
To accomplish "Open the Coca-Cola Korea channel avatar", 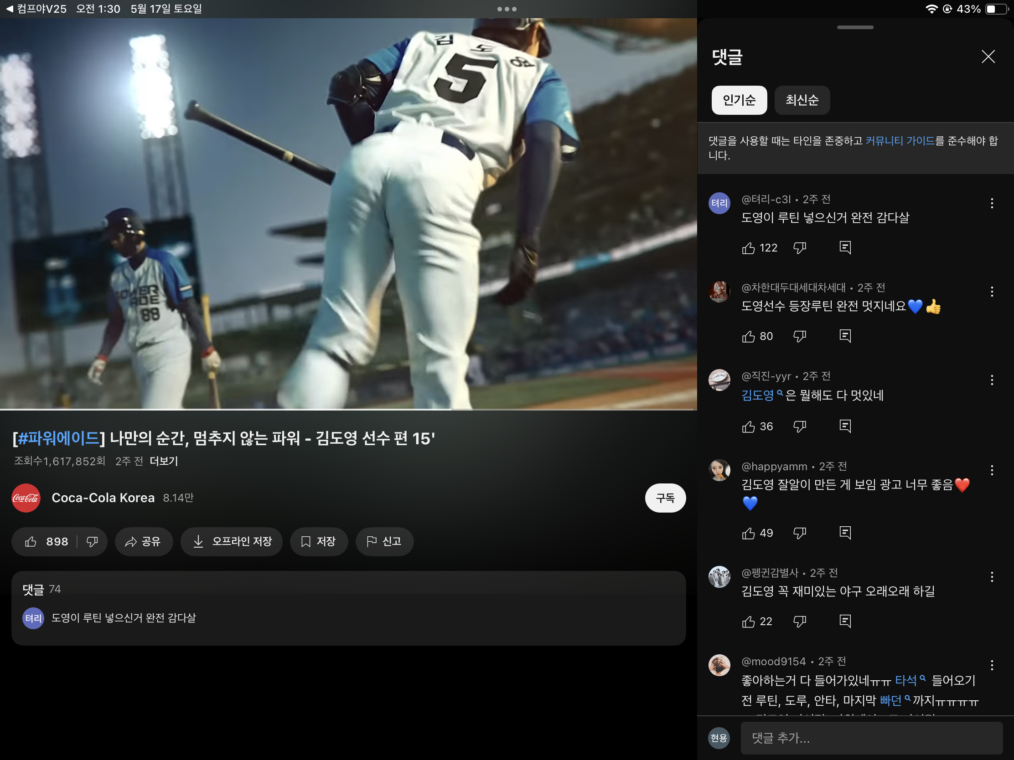I will coord(26,498).
